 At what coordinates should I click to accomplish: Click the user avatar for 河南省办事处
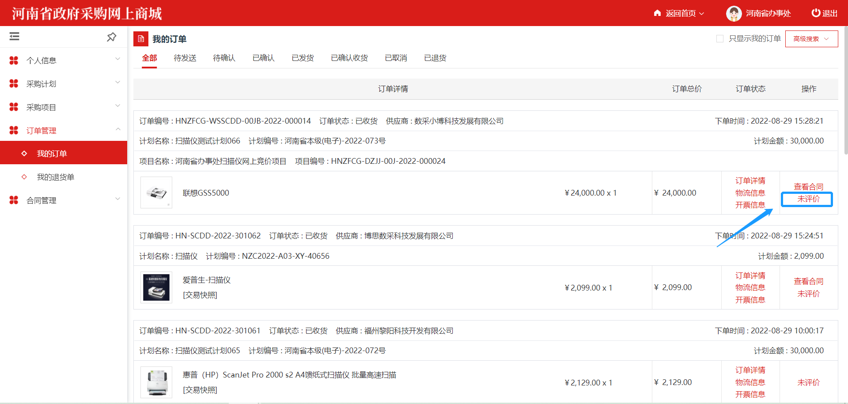[x=734, y=14]
